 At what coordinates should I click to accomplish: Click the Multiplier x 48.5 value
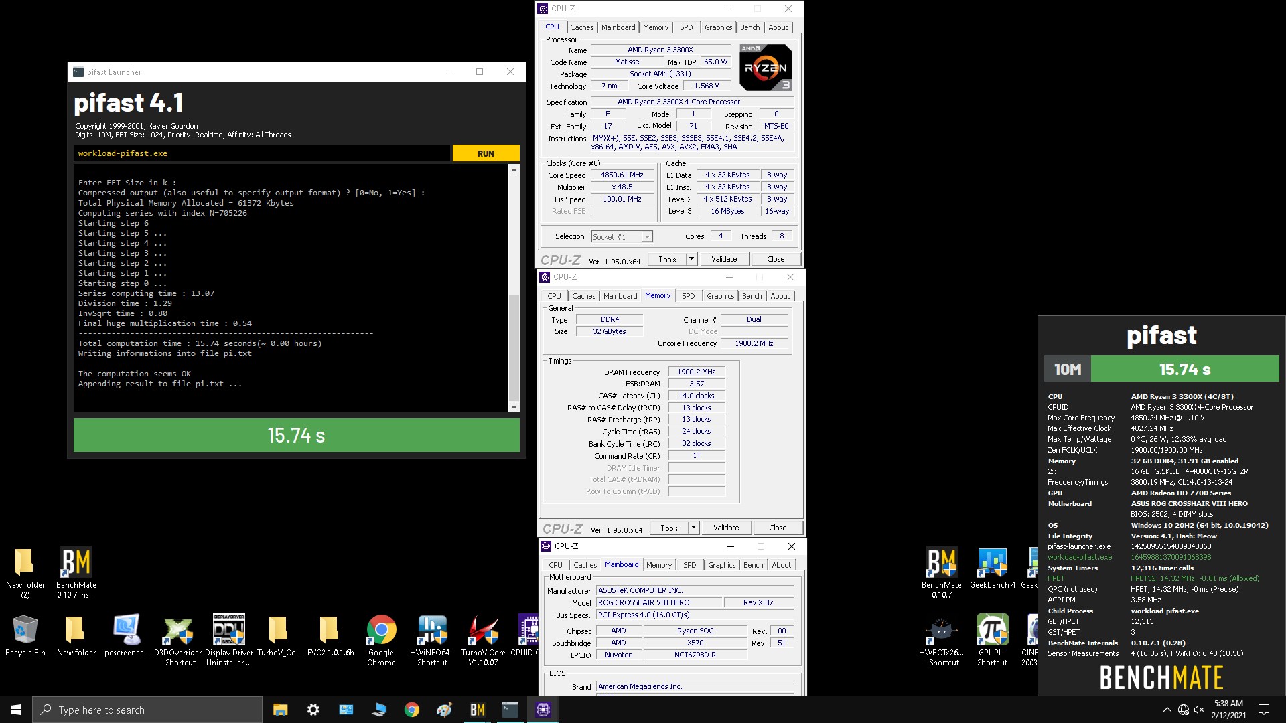pyautogui.click(x=622, y=187)
